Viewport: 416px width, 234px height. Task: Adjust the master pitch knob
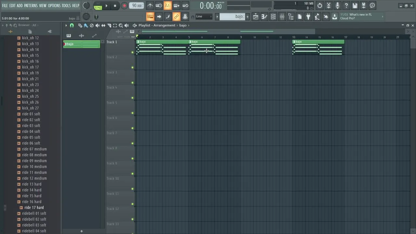tap(86, 17)
